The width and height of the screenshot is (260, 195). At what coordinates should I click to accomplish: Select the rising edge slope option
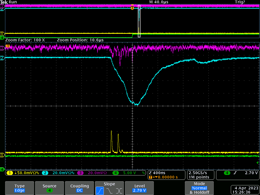pos(100,190)
